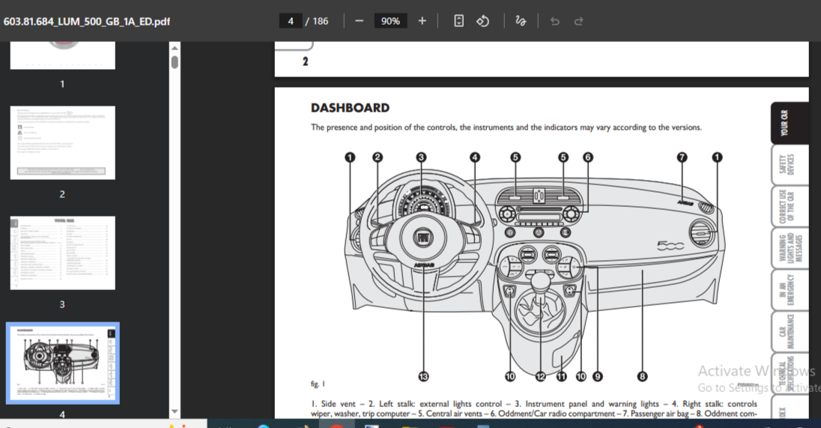
Task: Click the thumbnail sidebar scrollbar handle
Action: [x=175, y=62]
